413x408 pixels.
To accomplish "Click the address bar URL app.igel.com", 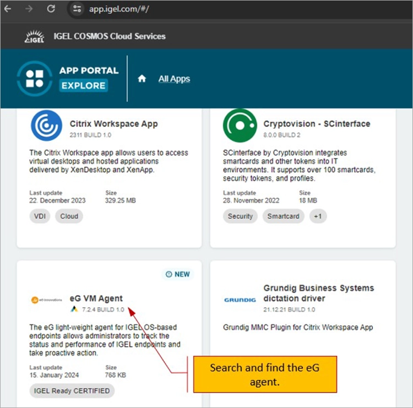I will point(119,9).
